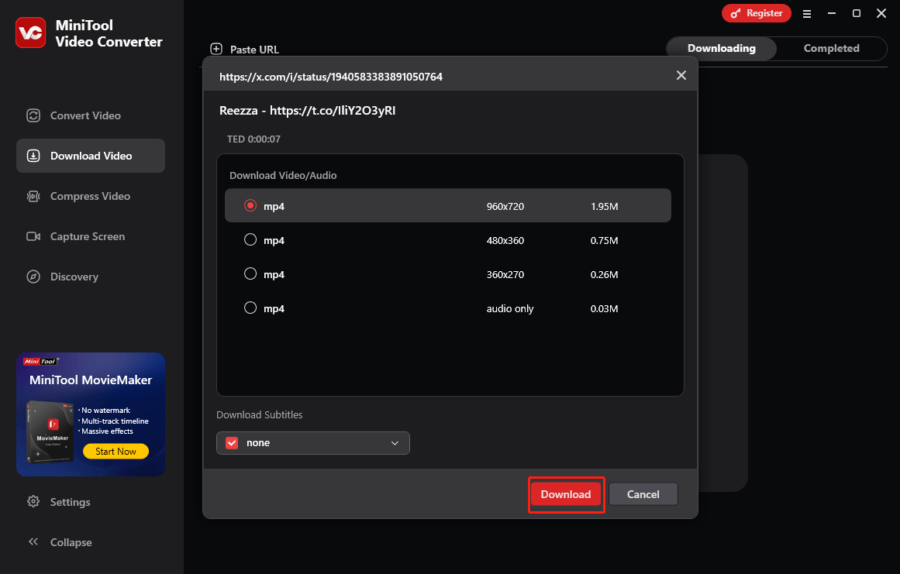This screenshot has height=574, width=900.
Task: Click the MovieMaker product box thumbnail
Action: click(x=50, y=431)
